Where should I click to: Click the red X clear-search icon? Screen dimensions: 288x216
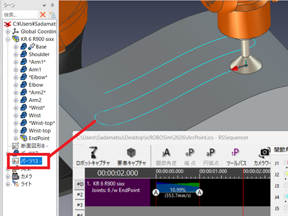point(42,14)
